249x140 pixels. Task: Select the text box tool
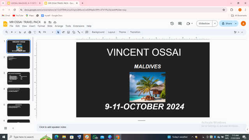tap(63, 32)
